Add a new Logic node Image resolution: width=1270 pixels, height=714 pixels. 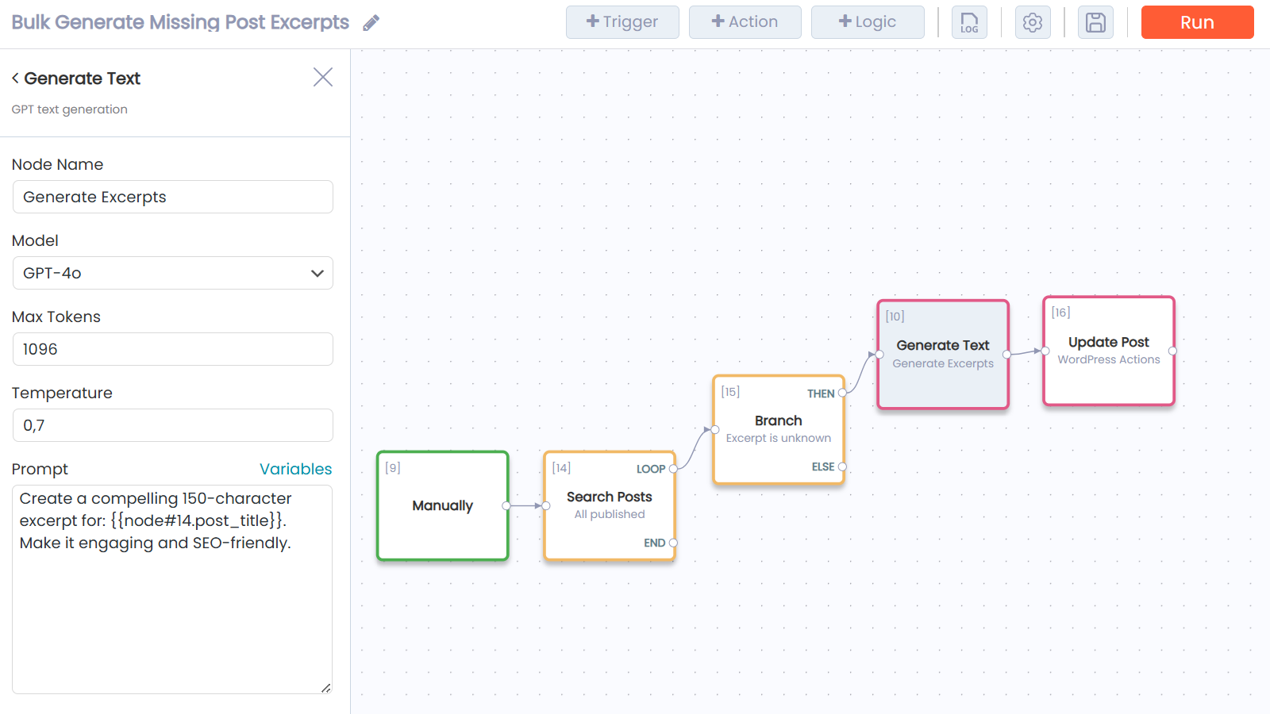coord(867,22)
